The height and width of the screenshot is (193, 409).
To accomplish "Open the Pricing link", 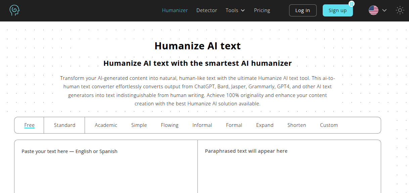I will pyautogui.click(x=262, y=10).
